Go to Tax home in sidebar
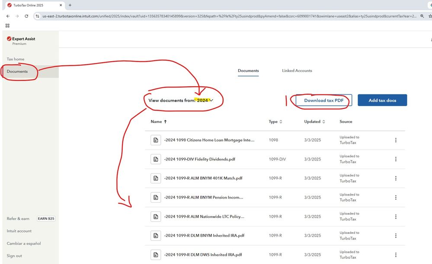432x264 pixels. coord(16,59)
